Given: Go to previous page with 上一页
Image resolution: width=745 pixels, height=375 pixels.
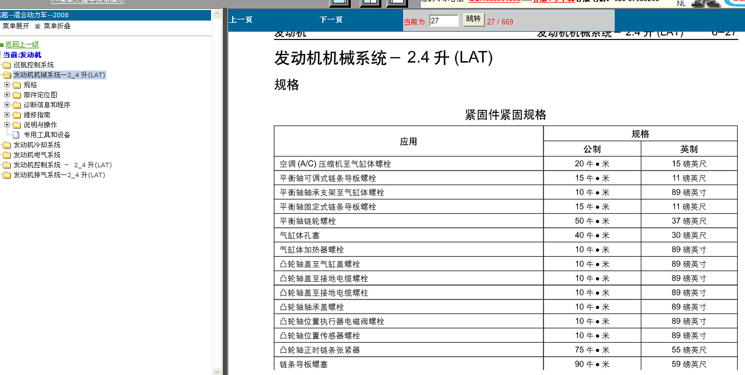Looking at the screenshot, I should (241, 20).
